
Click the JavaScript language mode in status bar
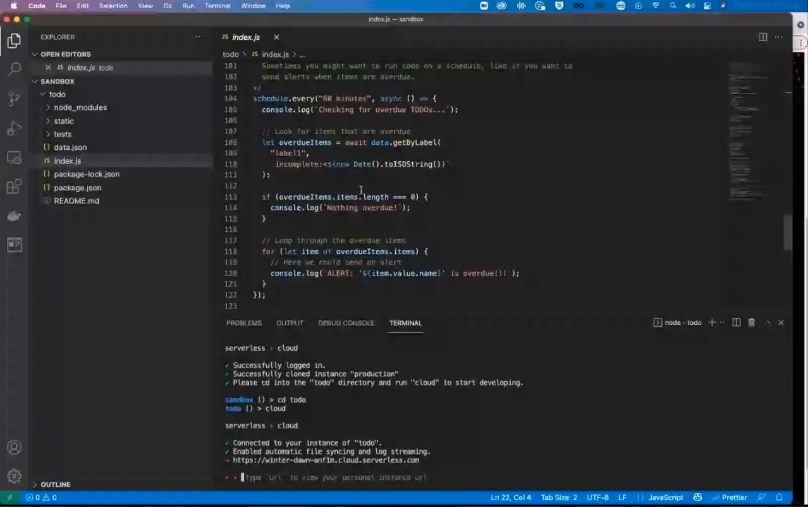click(x=665, y=498)
